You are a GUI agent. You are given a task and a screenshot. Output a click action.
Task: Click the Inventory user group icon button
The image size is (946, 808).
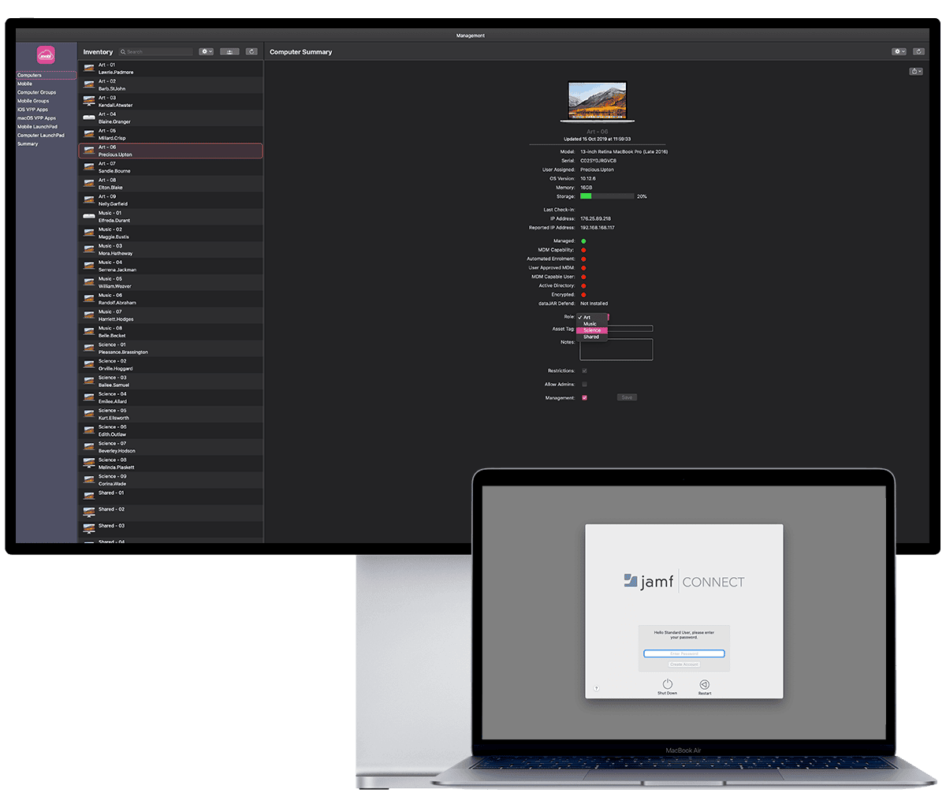tap(230, 51)
